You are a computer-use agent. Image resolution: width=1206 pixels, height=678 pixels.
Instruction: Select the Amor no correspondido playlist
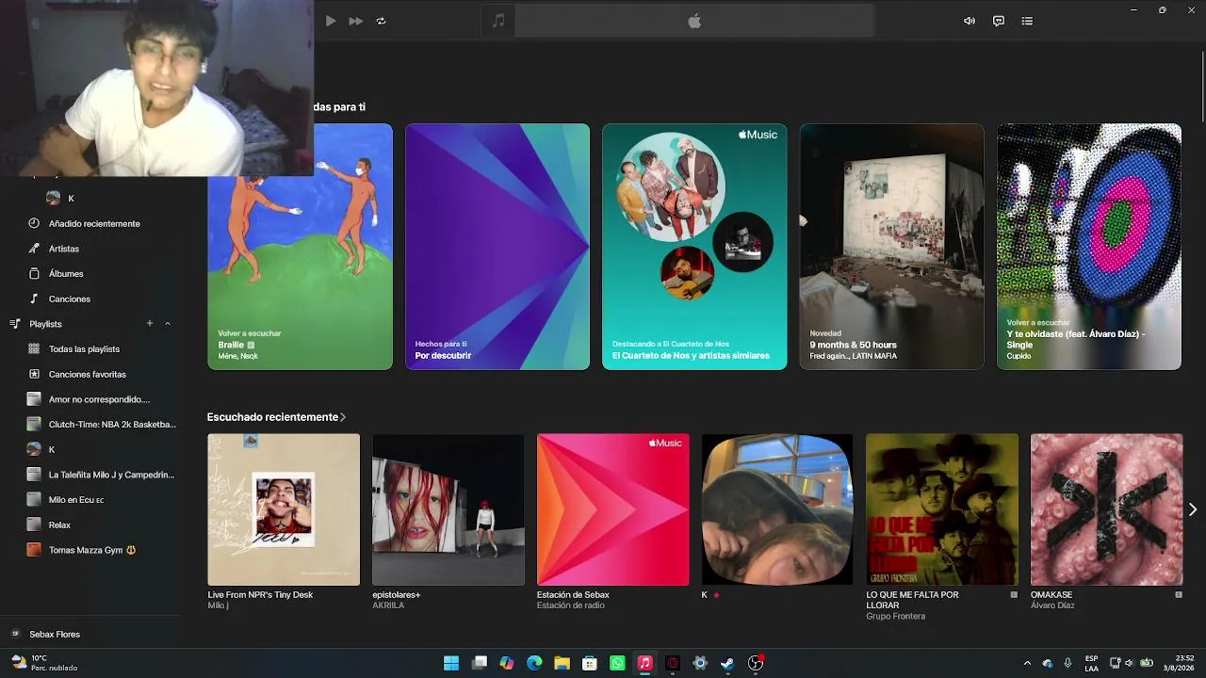coord(99,399)
